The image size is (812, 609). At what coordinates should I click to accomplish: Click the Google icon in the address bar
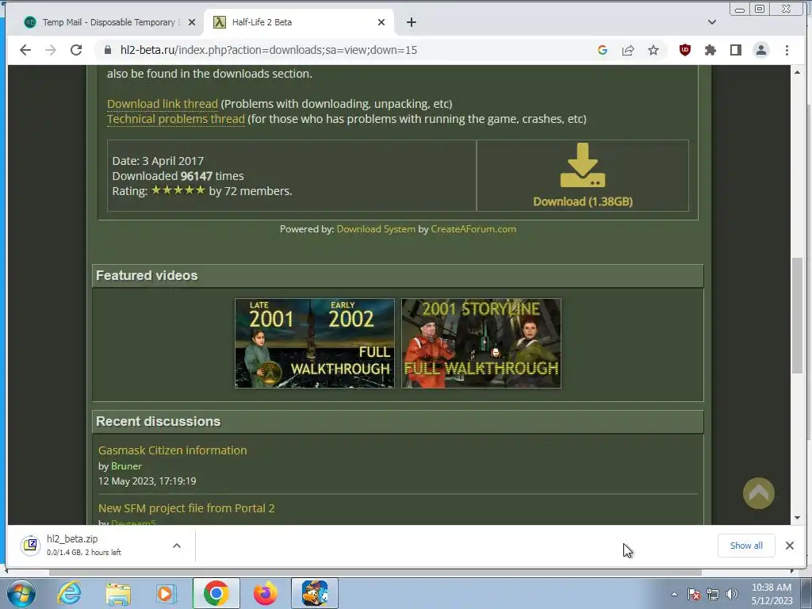pyautogui.click(x=603, y=50)
